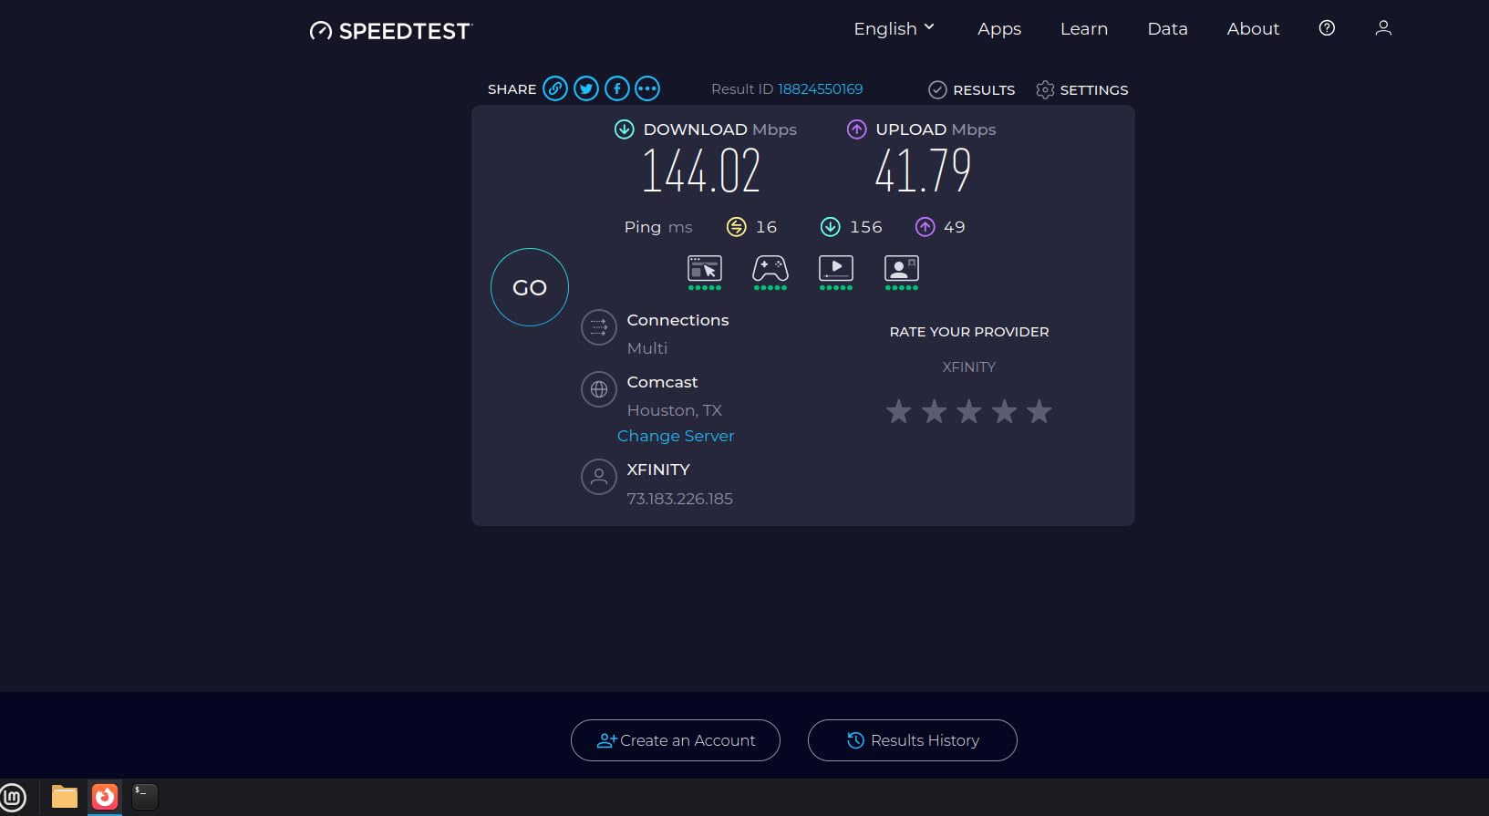Image resolution: width=1489 pixels, height=816 pixels.
Task: Click the Comcast server name
Action: (x=662, y=382)
